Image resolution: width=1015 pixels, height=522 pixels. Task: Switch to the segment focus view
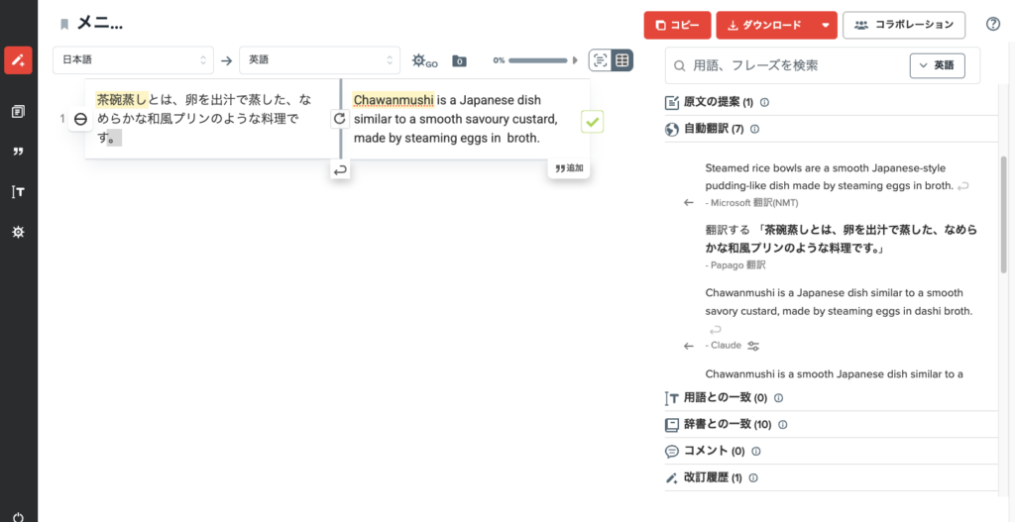(600, 60)
